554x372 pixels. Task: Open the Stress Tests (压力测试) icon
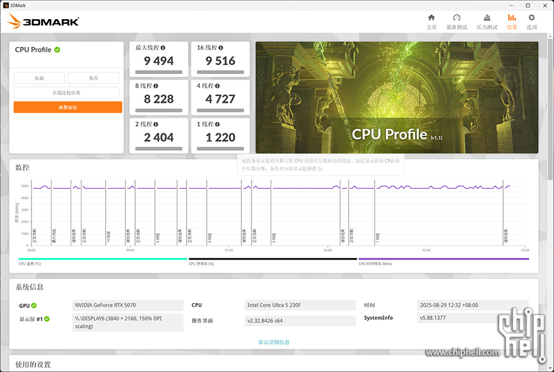click(x=487, y=18)
